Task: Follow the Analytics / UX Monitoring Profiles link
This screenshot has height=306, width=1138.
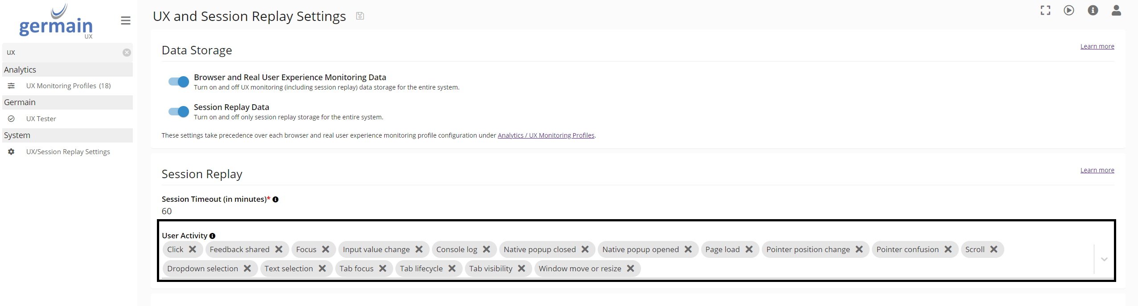Action: (x=546, y=135)
